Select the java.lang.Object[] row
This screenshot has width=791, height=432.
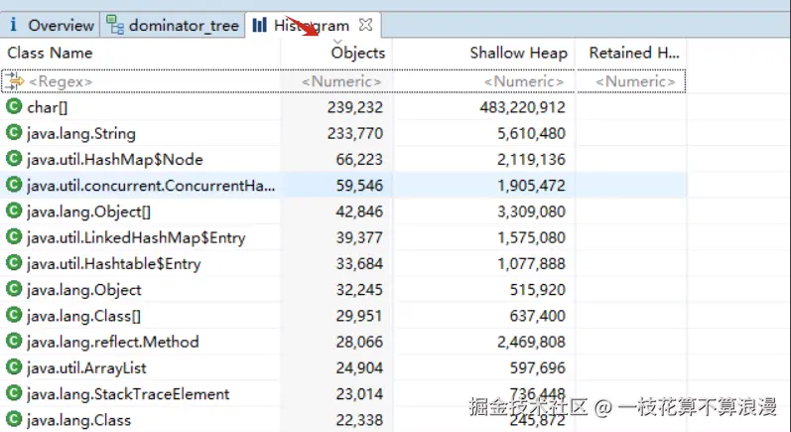(343, 212)
